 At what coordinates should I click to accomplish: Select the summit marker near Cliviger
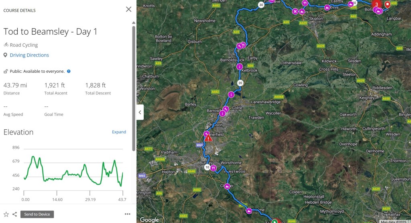pyautogui.click(x=228, y=186)
